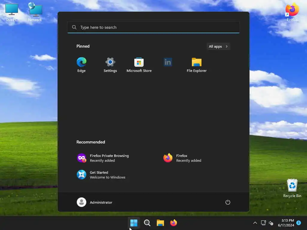307x230 pixels.
Task: Open clock and date 5:13 PM
Action: pyautogui.click(x=286, y=223)
